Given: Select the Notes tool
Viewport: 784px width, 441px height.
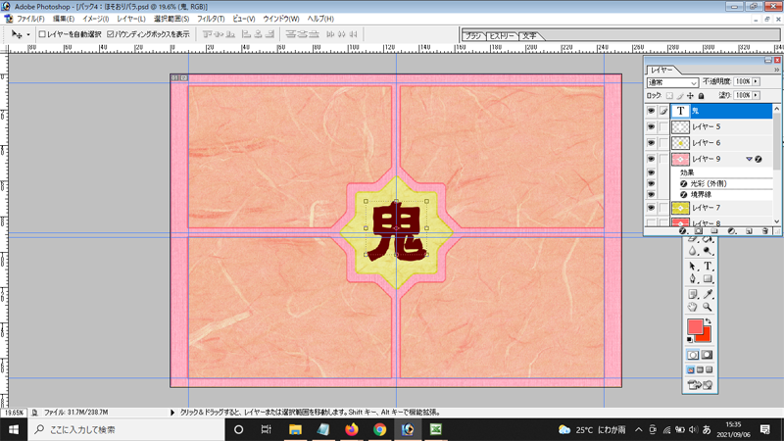Looking at the screenshot, I should 693,294.
